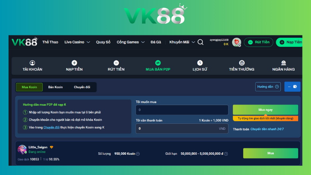Click the question mark in Hướng dẫn
The height and width of the screenshot is (175, 311).
tap(277, 87)
